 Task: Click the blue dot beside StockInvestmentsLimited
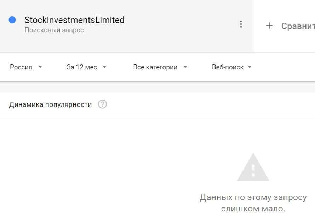[12, 20]
